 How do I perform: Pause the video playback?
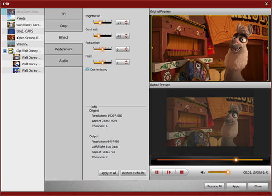157,172
